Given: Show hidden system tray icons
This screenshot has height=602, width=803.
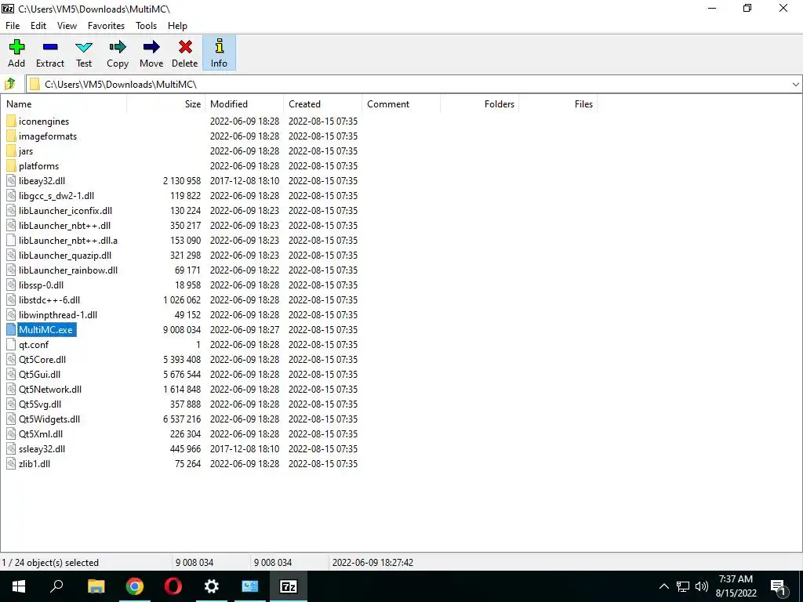Looking at the screenshot, I should [x=663, y=586].
